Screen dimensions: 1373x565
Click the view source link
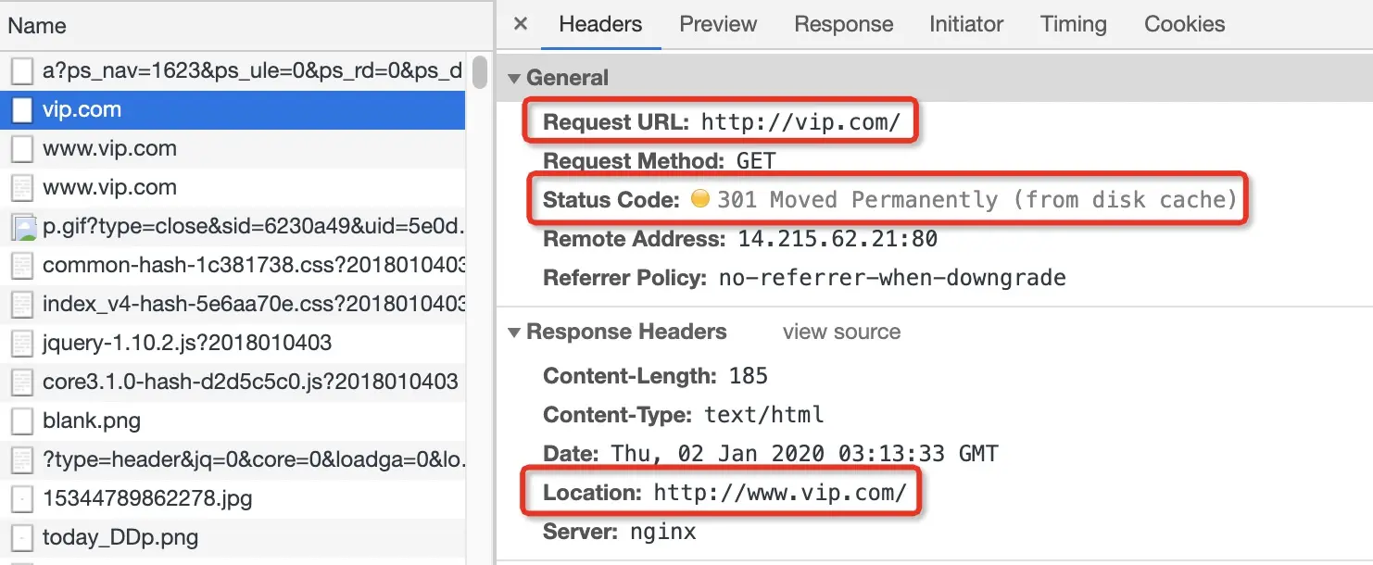[841, 332]
